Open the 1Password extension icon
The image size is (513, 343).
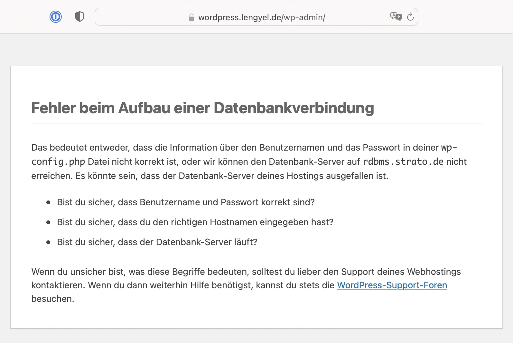pos(56,17)
